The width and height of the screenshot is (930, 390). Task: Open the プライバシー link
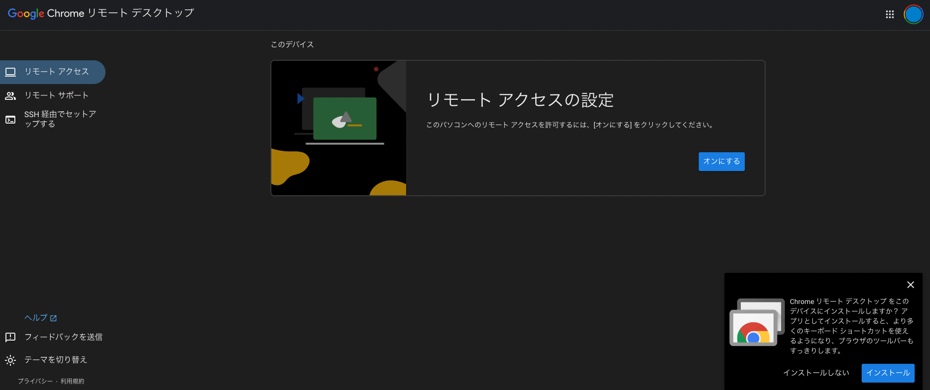35,381
